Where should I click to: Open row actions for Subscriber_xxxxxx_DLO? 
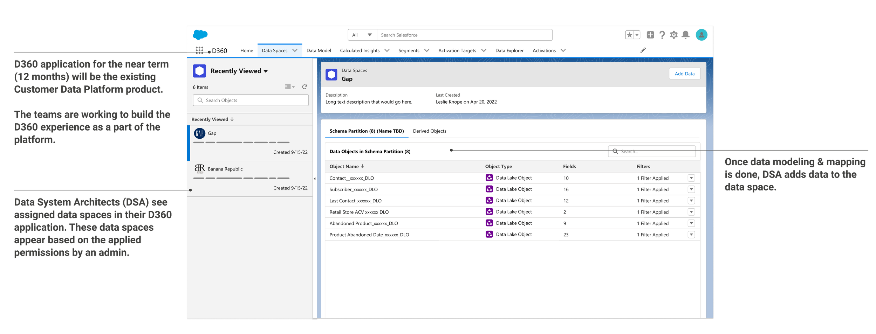click(x=691, y=189)
